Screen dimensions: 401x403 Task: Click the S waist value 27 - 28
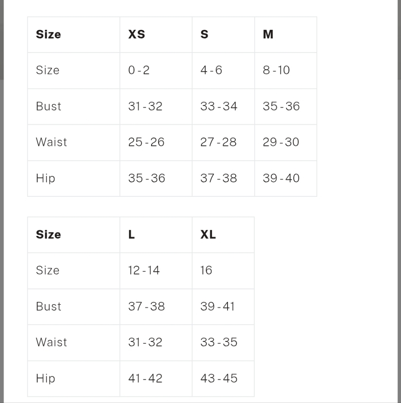[x=219, y=142]
